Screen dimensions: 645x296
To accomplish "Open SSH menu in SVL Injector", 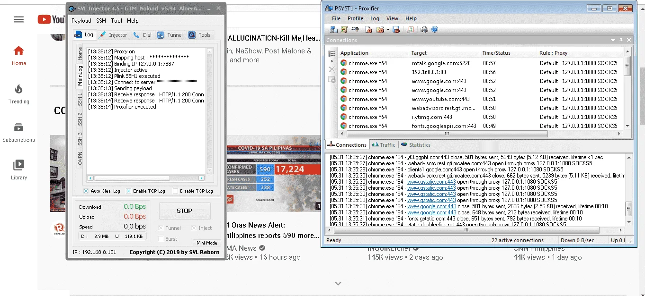I will coord(101,21).
